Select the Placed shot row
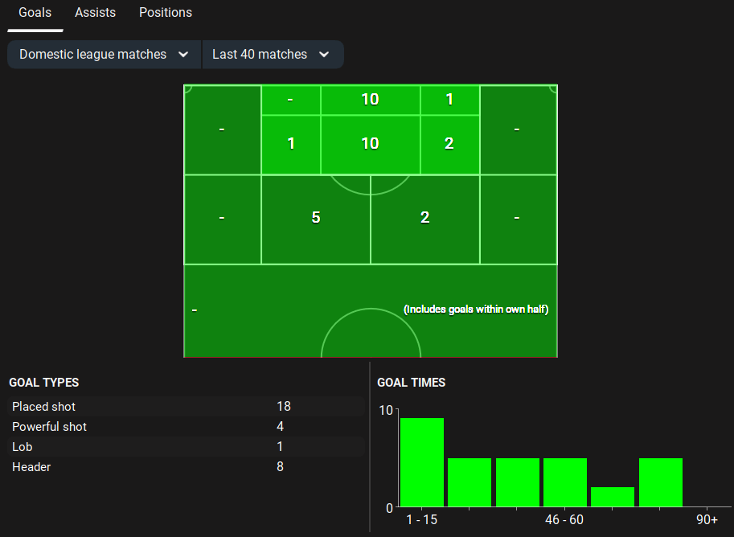 (185, 407)
